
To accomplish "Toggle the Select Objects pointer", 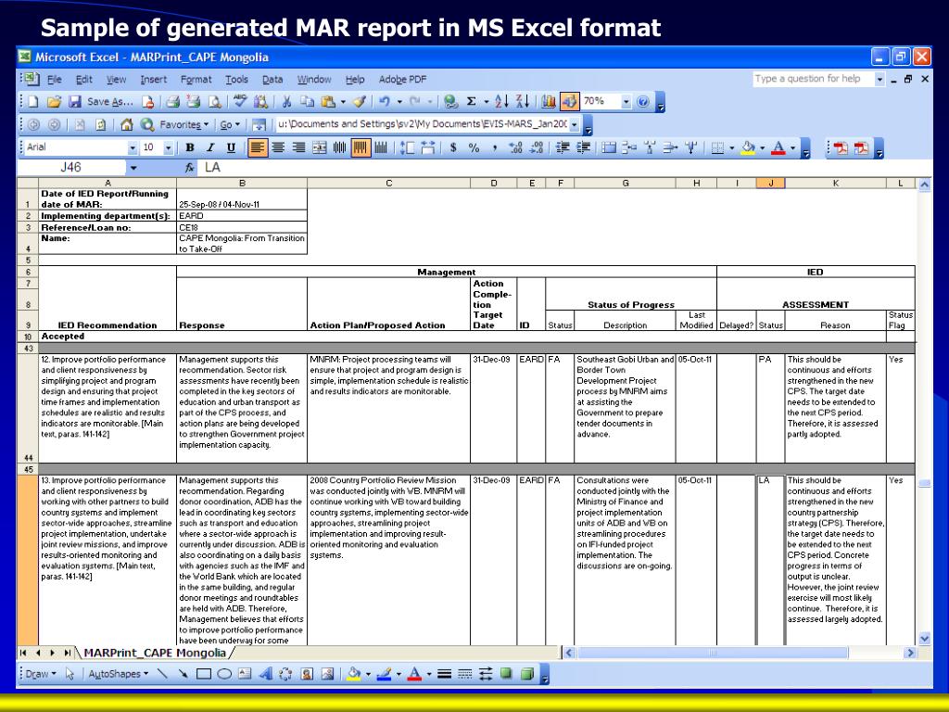I will (70, 674).
